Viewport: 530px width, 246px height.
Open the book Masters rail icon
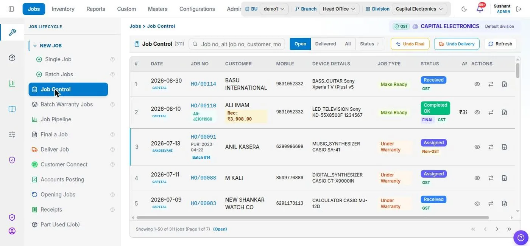click(x=12, y=109)
